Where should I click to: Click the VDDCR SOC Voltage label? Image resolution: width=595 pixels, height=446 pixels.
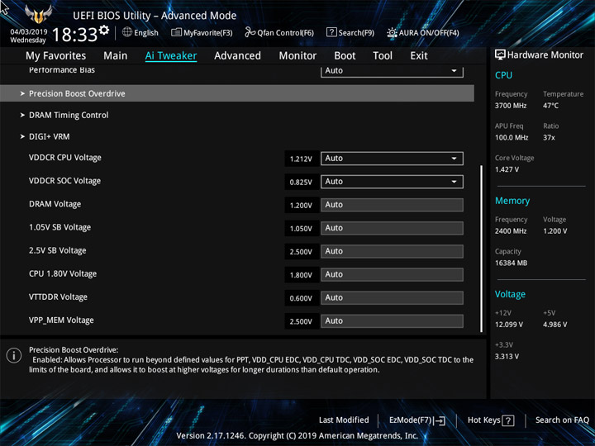pos(65,181)
